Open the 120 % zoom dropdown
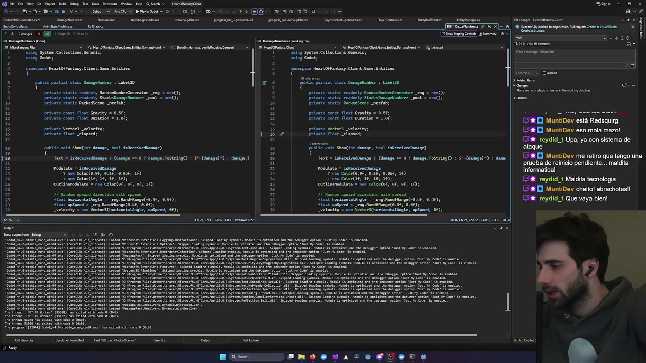The height and width of the screenshot is (363, 646). point(11,220)
